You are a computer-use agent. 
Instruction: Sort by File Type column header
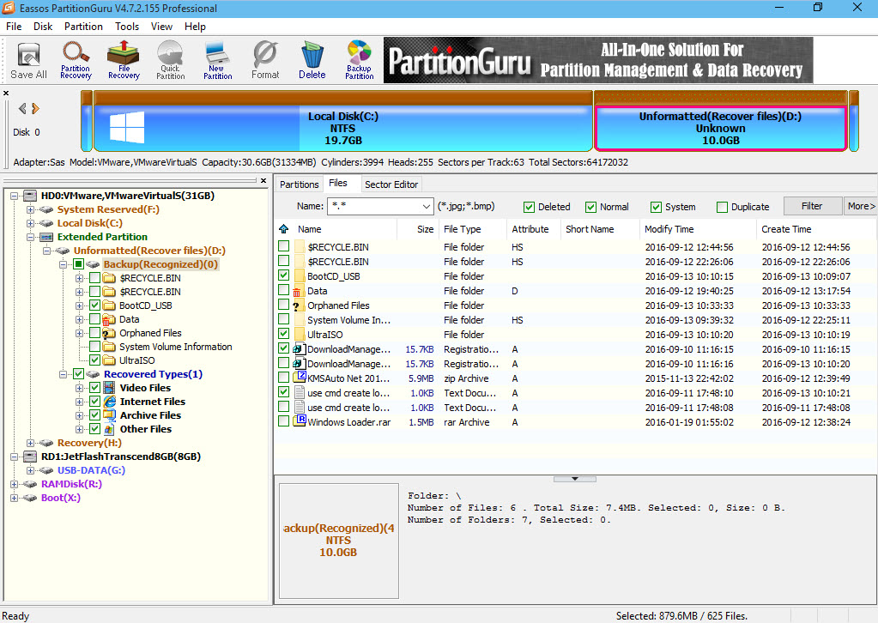pos(472,229)
